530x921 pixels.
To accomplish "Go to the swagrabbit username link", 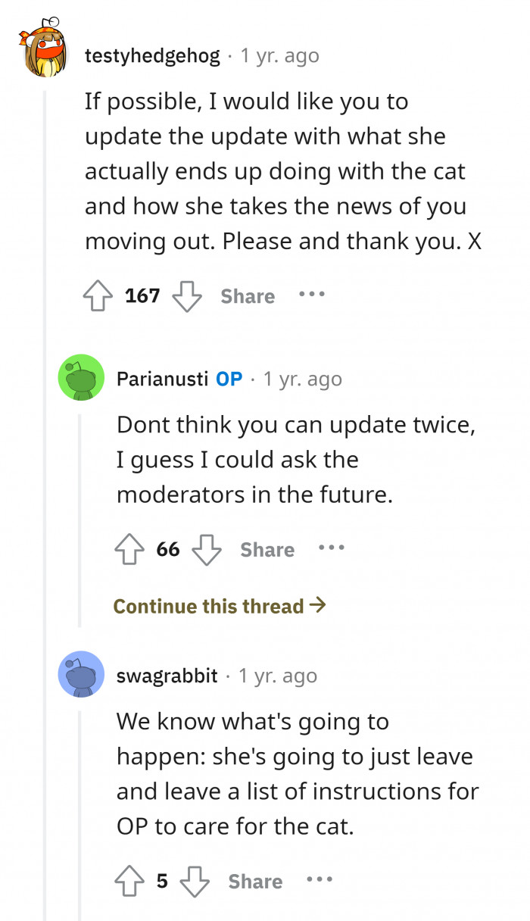I will (x=167, y=676).
